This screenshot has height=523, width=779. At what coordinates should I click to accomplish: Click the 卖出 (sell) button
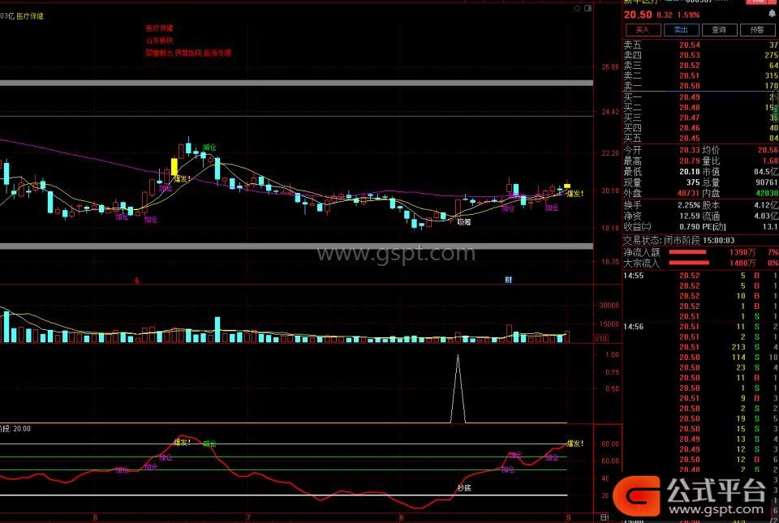click(681, 30)
